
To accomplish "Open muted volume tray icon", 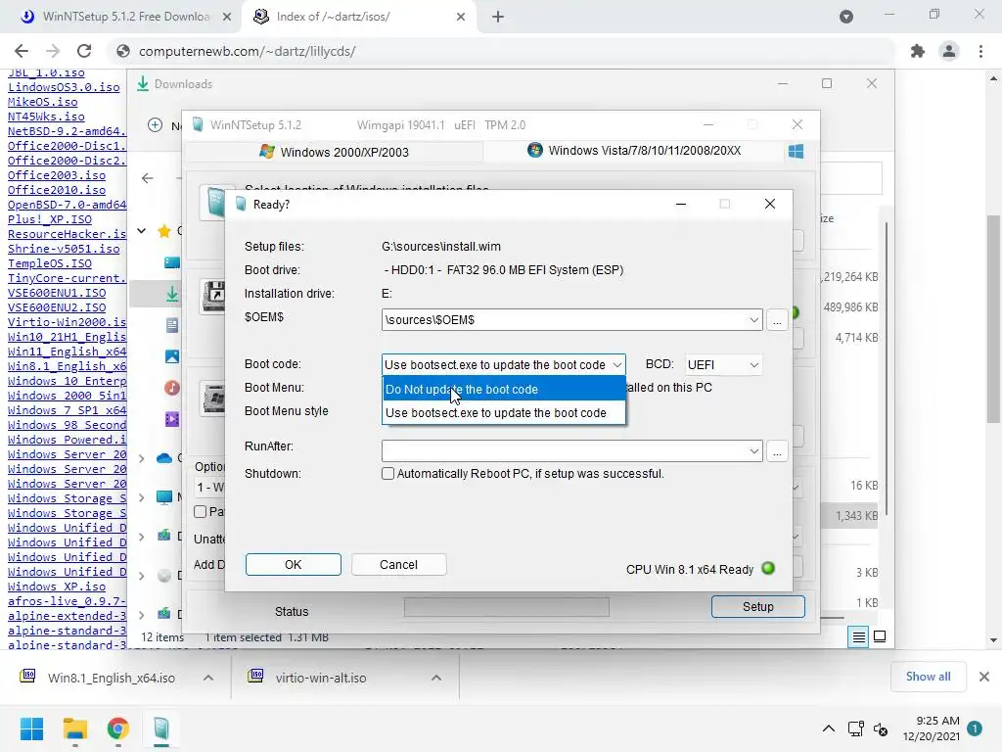I will click(x=881, y=728).
